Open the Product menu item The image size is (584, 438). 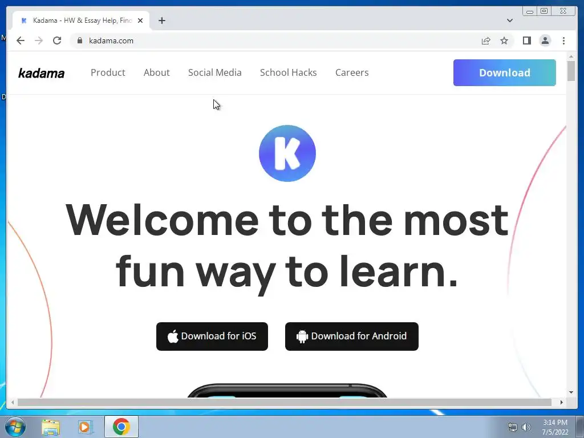click(x=108, y=72)
